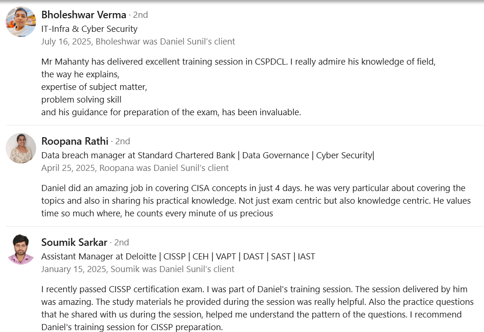Click the 2nd badge beside Roopana Rathi
The height and width of the screenshot is (332, 484).
pos(122,141)
